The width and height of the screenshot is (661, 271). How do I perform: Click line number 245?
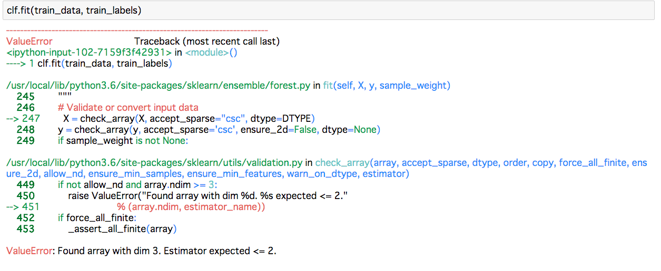pyautogui.click(x=25, y=97)
